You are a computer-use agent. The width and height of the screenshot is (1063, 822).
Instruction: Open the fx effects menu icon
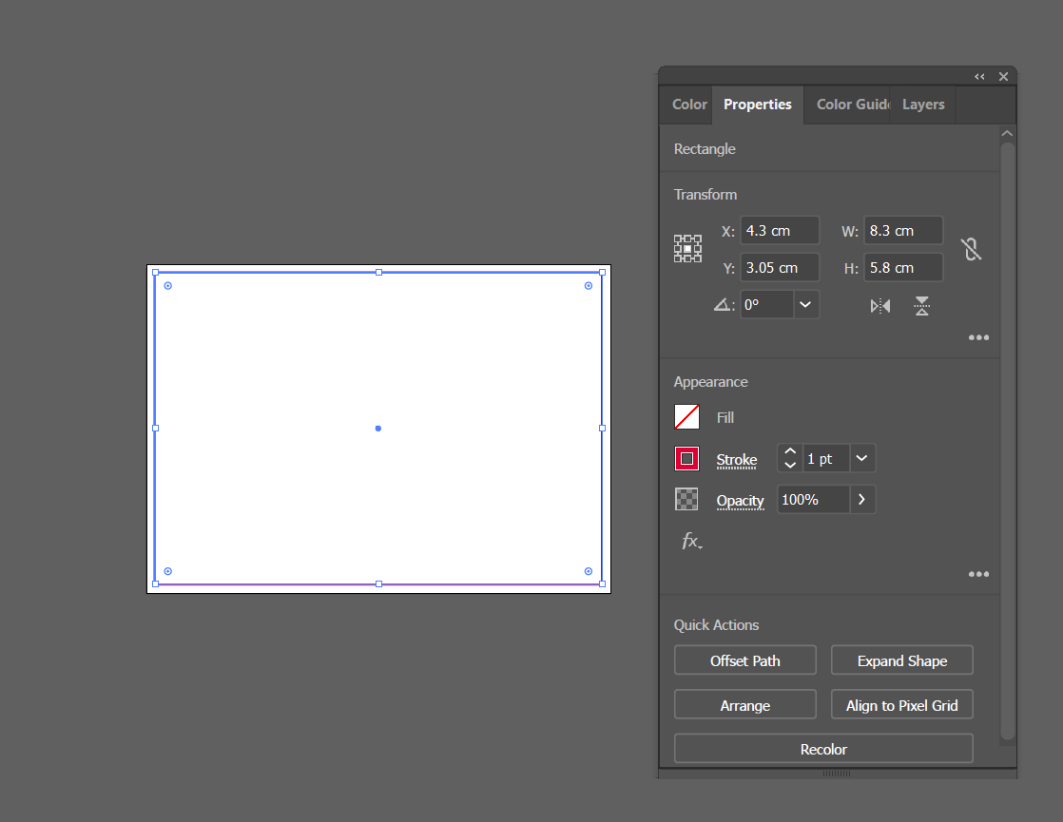tap(690, 541)
